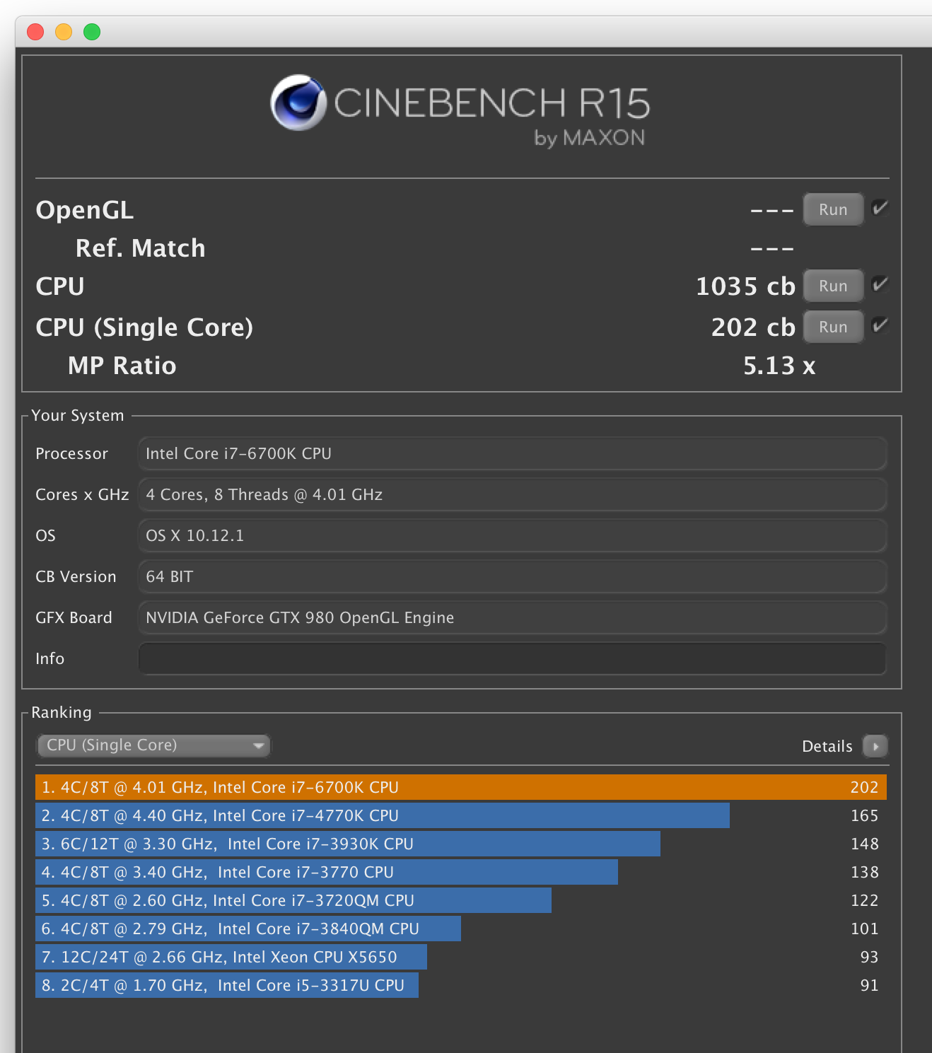Click the MP Ratio label
The height and width of the screenshot is (1053, 932).
pos(122,366)
